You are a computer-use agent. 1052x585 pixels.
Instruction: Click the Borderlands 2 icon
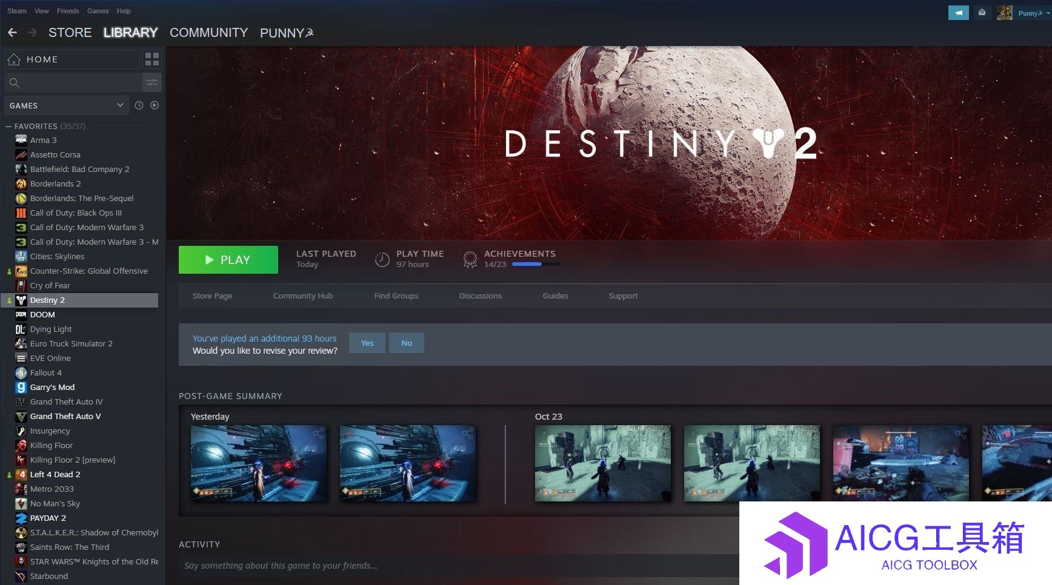click(21, 183)
